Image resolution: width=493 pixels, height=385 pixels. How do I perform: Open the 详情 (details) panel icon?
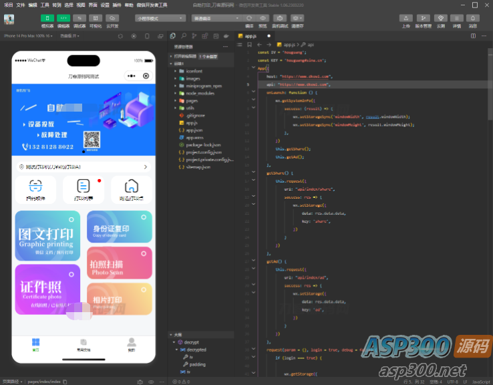click(x=457, y=18)
